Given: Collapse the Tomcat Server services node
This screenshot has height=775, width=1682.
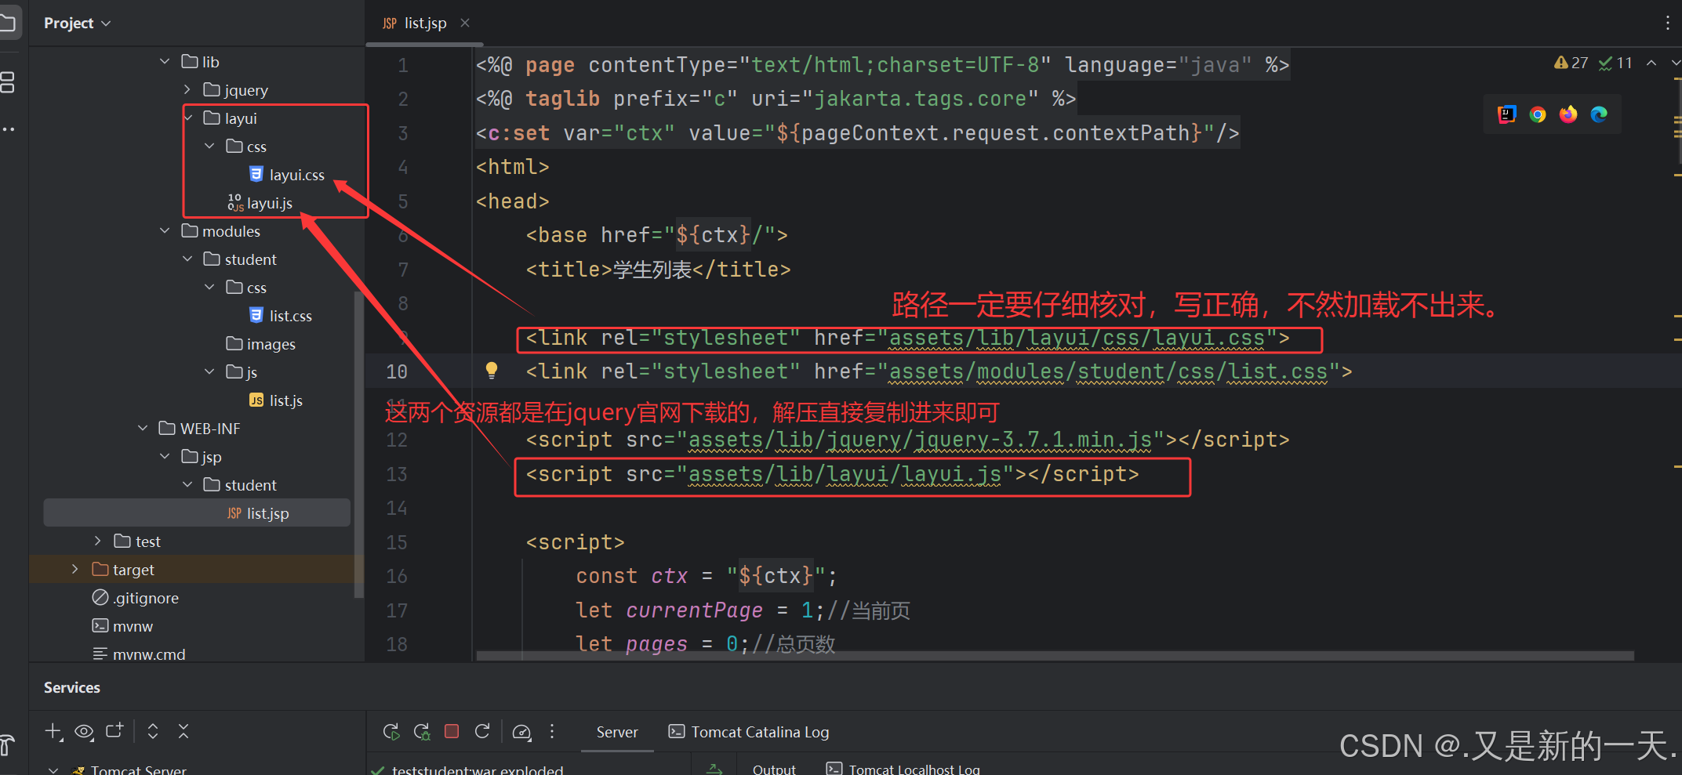Looking at the screenshot, I should (53, 770).
